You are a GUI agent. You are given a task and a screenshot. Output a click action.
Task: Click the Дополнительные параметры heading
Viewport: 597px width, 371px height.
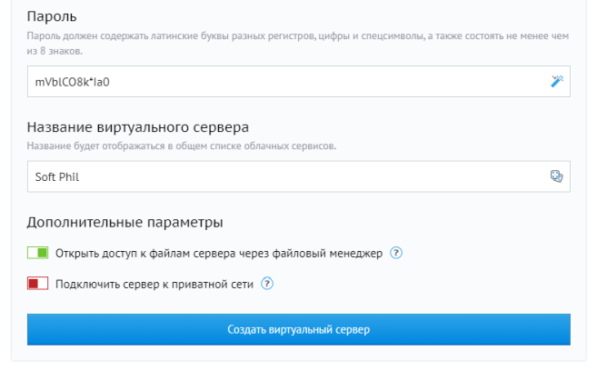tap(124, 222)
